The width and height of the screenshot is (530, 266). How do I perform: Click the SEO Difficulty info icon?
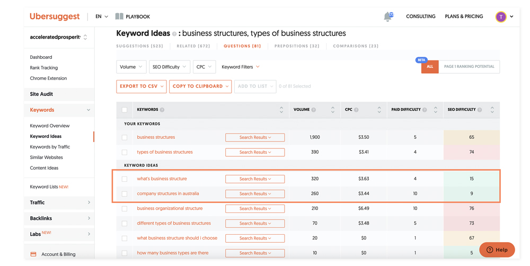(480, 110)
